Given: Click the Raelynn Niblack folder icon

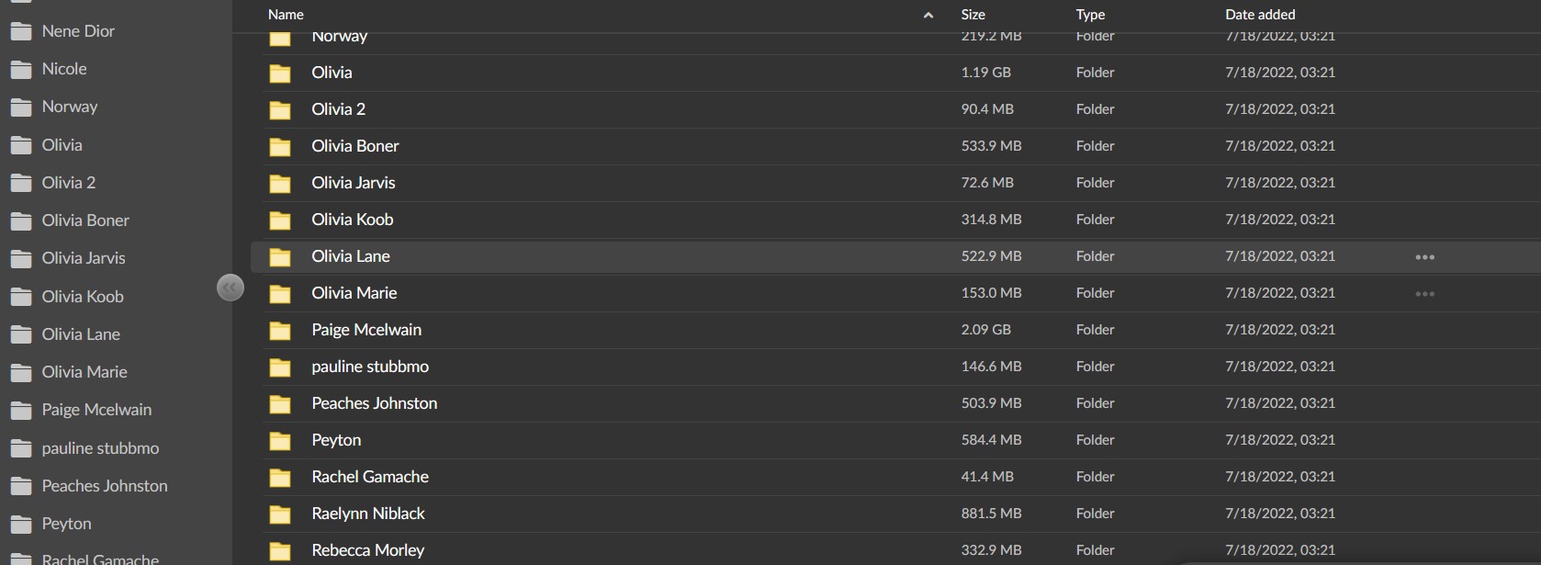Looking at the screenshot, I should point(280,514).
